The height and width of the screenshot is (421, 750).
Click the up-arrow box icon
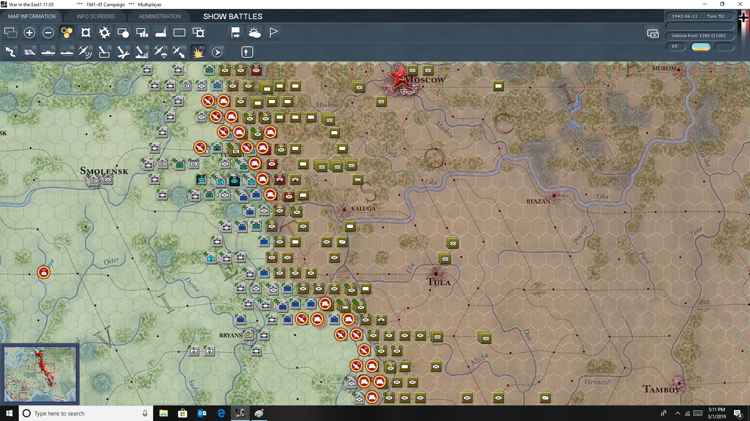246,52
